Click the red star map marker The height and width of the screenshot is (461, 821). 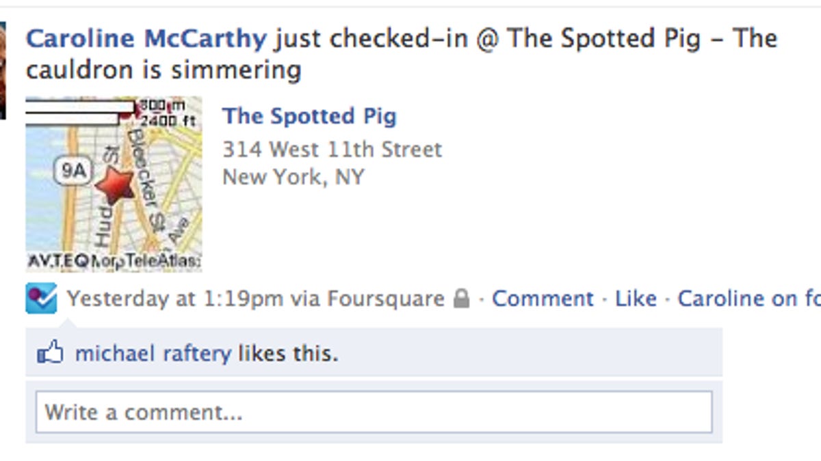114,186
